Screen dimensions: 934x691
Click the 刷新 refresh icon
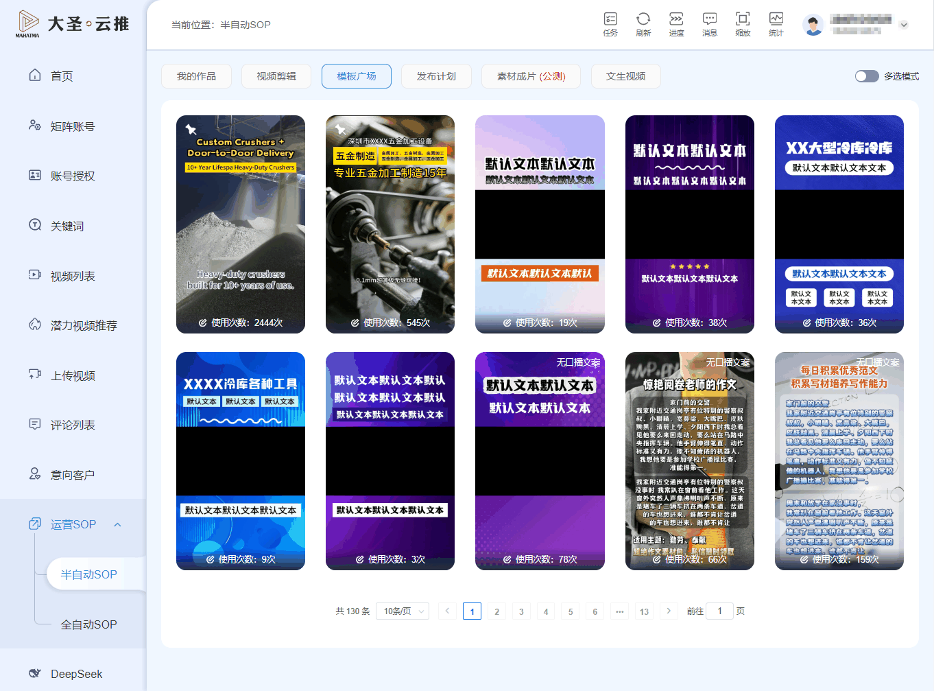tap(643, 24)
